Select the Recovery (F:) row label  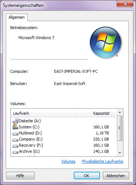pyautogui.click(x=31, y=145)
